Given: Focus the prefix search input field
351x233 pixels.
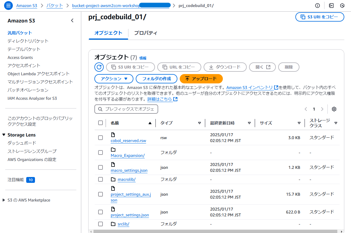Looking at the screenshot, I should pos(126,109).
